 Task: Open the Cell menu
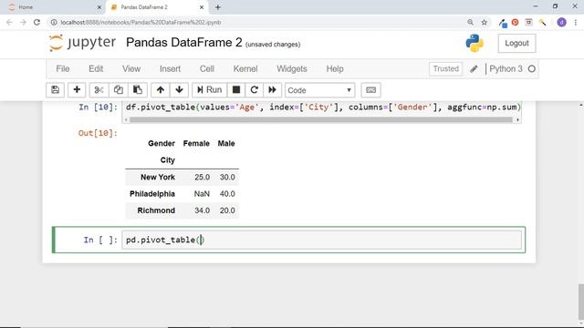pos(207,69)
